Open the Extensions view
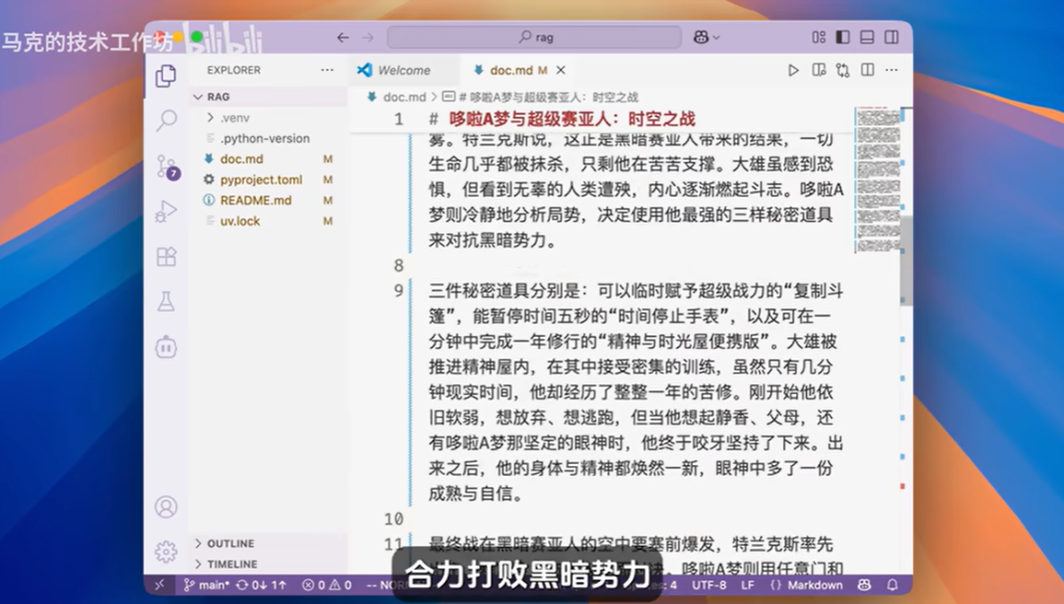The image size is (1064, 604). coord(166,256)
